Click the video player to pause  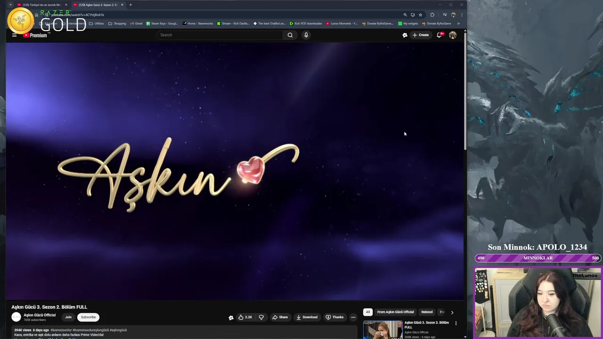[235, 171]
